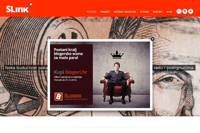Click the Kupi blogeri.hr link
Image resolution: width=200 pixels, height=133 pixels.
71,72
